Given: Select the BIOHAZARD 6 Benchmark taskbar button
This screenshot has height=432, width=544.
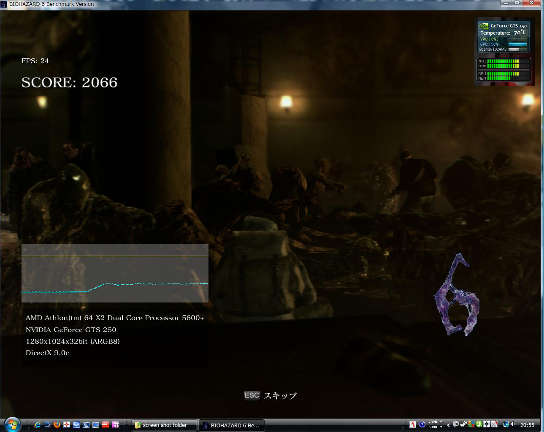Looking at the screenshot, I should [232, 425].
